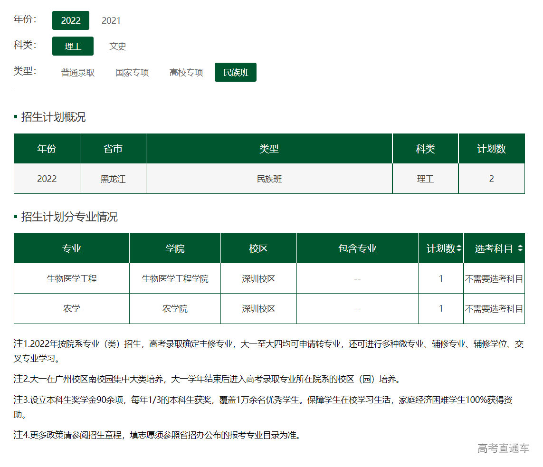Click 生物医学工程 major cell
Screen dimensions: 543x467
coord(71,279)
